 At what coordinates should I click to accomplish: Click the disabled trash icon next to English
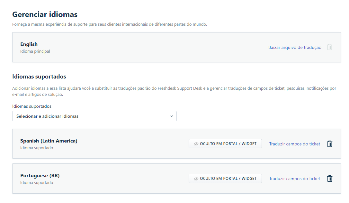[x=329, y=47]
